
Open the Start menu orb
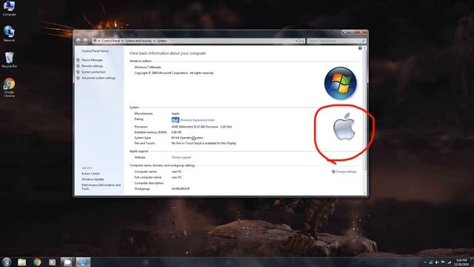point(7,262)
